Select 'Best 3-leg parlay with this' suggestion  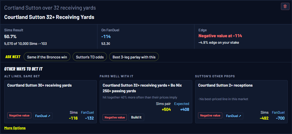point(134,57)
